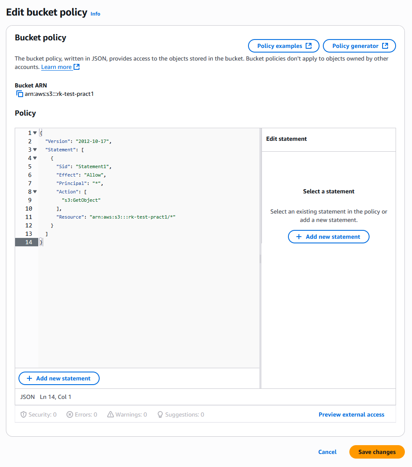Open the Policy generator

point(359,46)
